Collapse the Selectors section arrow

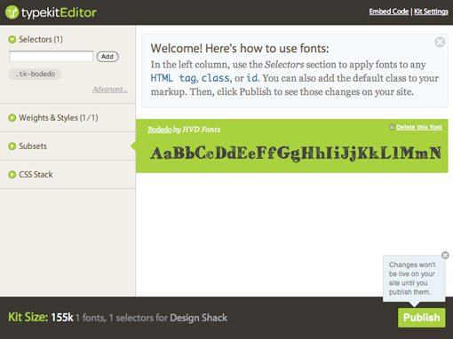pyautogui.click(x=12, y=39)
